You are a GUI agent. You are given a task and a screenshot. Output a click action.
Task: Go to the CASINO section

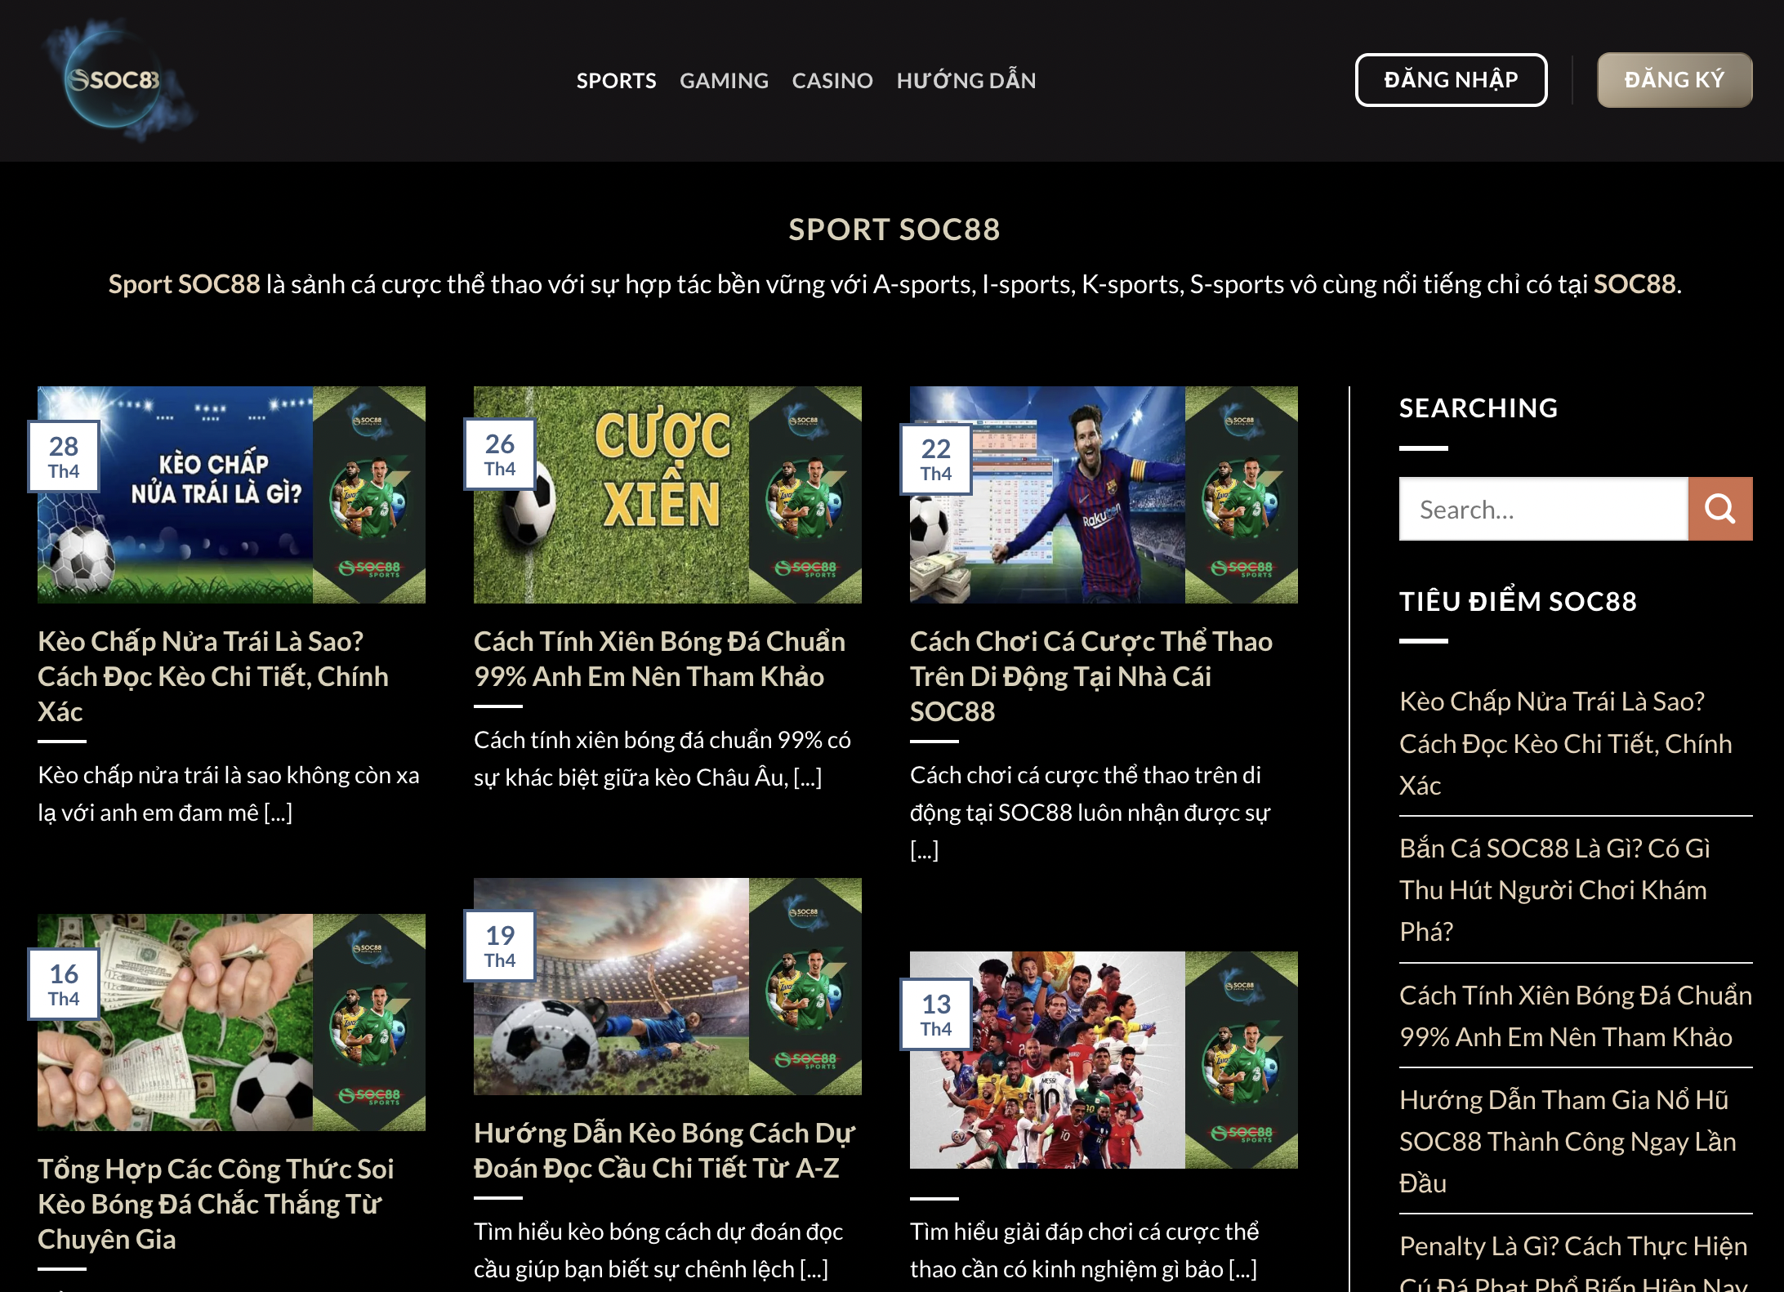click(x=832, y=80)
